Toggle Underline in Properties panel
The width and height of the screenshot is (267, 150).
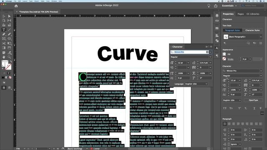pos(254,108)
